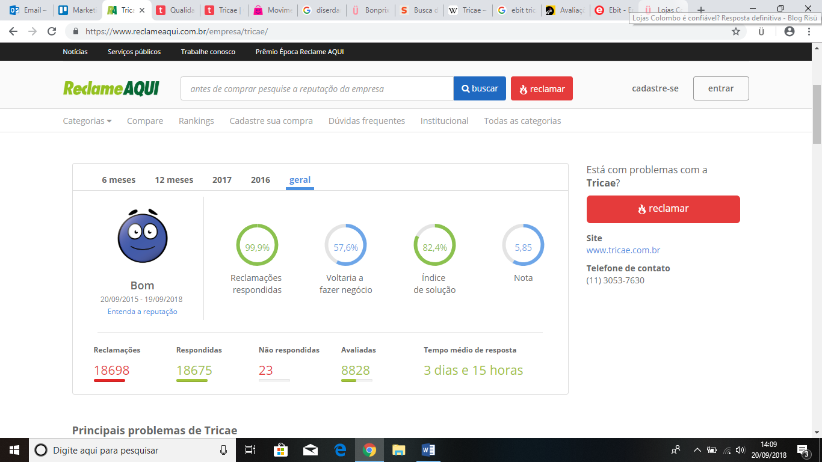
Task: Open the www.tricae.com.br site link
Action: click(623, 250)
